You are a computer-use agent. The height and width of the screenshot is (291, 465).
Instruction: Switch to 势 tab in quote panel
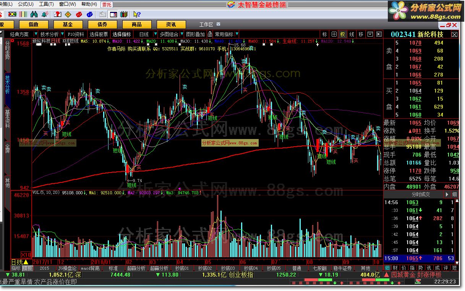pyautogui.click(x=420, y=268)
